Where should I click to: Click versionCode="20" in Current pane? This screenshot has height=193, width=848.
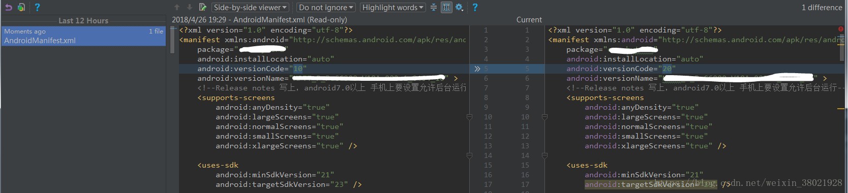tap(621, 69)
